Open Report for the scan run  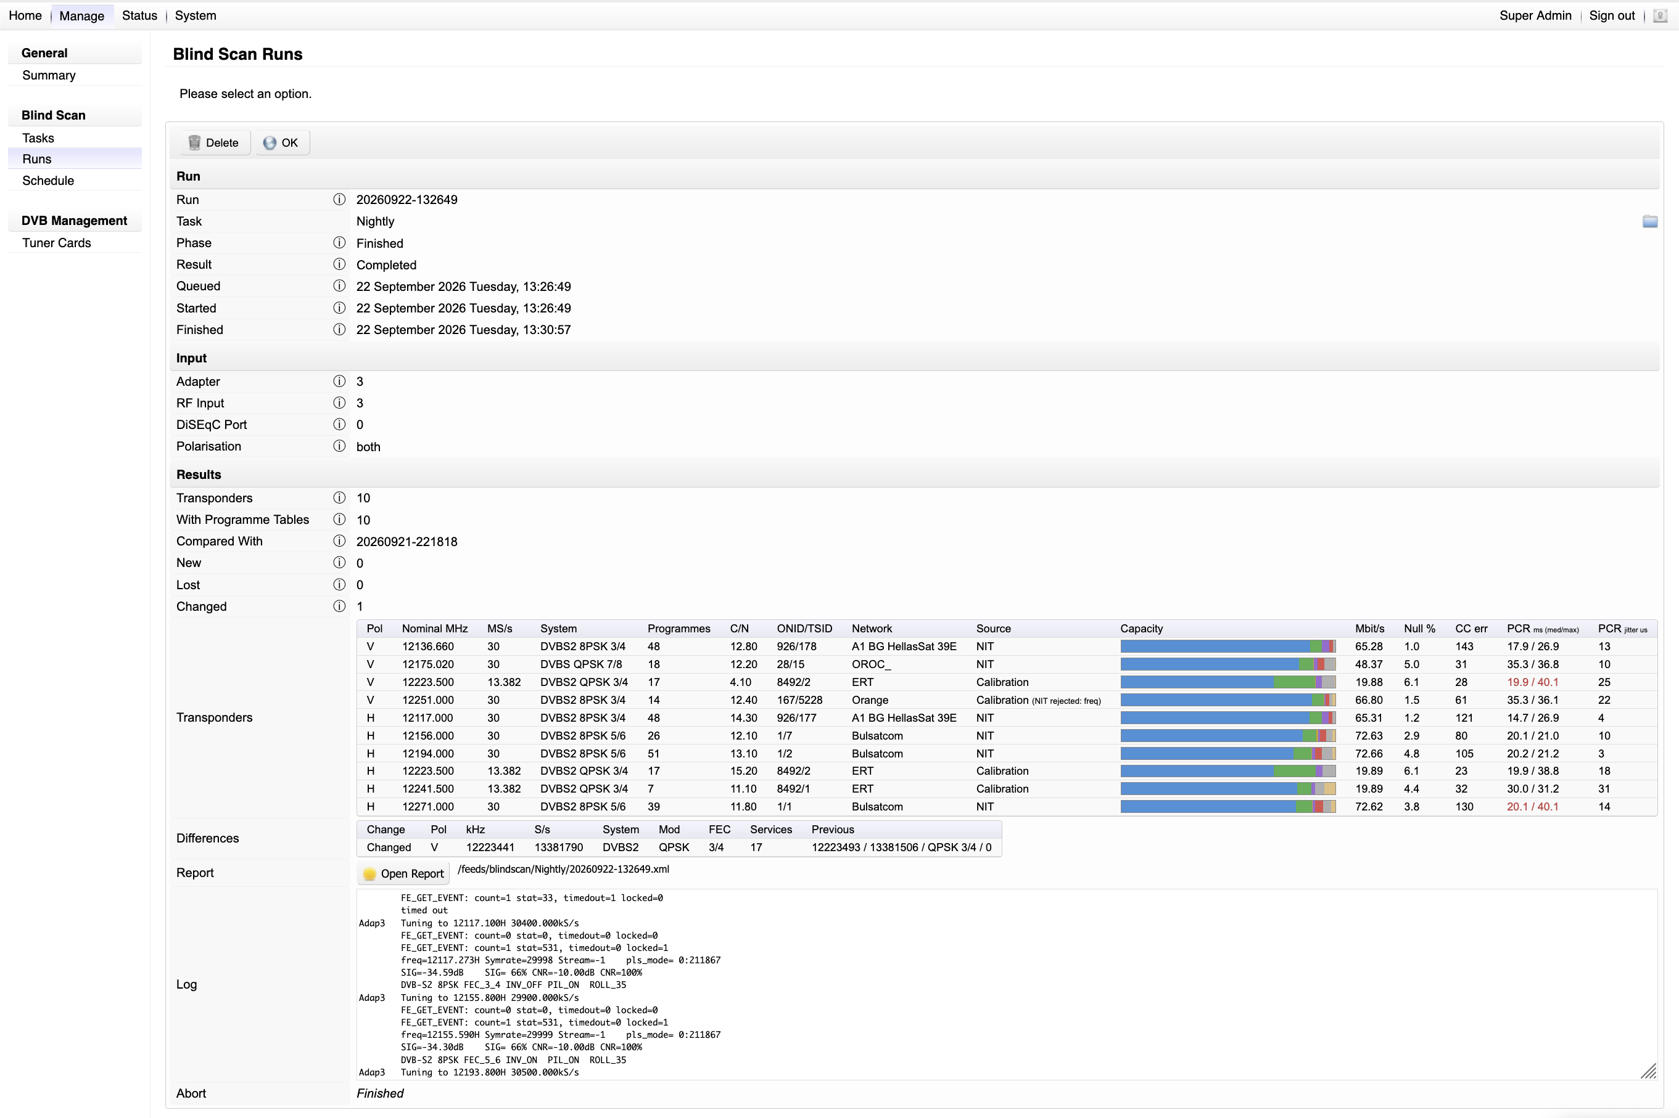click(x=403, y=873)
